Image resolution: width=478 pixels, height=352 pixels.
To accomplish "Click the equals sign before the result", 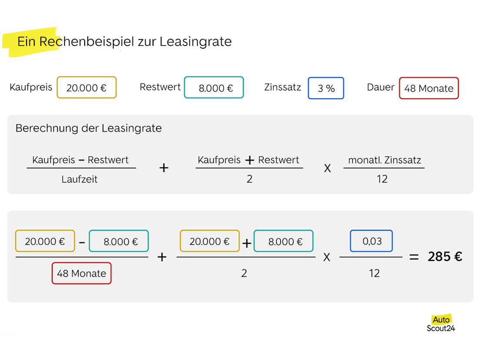I will coord(414,257).
